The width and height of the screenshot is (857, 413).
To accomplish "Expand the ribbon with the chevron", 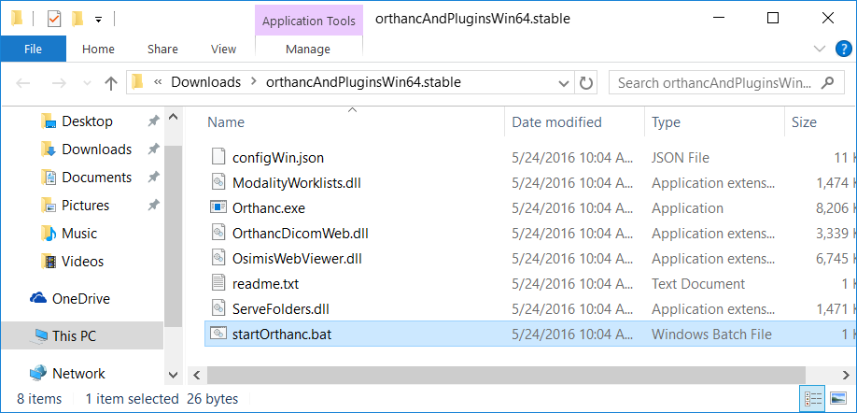I will (820, 49).
